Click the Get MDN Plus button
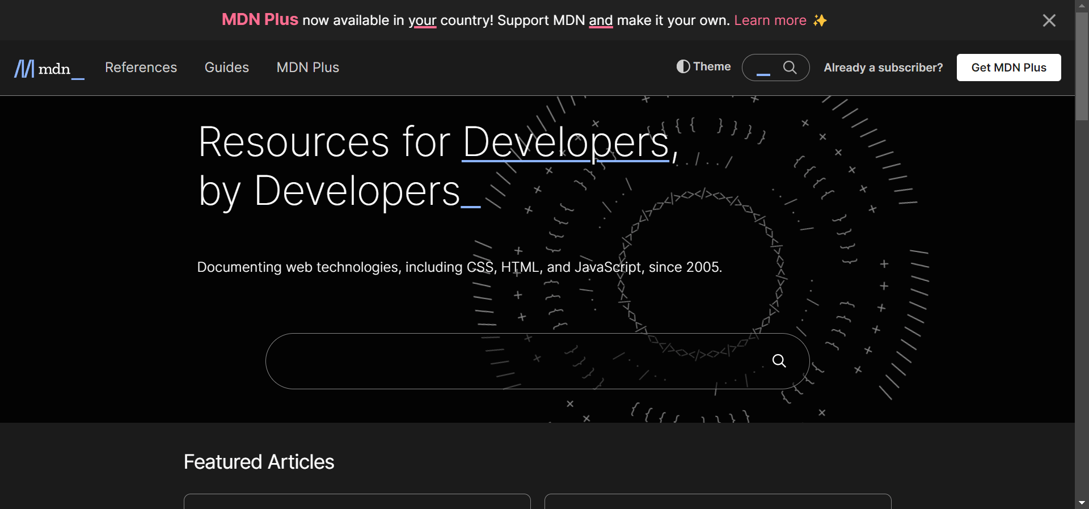 tap(1008, 68)
